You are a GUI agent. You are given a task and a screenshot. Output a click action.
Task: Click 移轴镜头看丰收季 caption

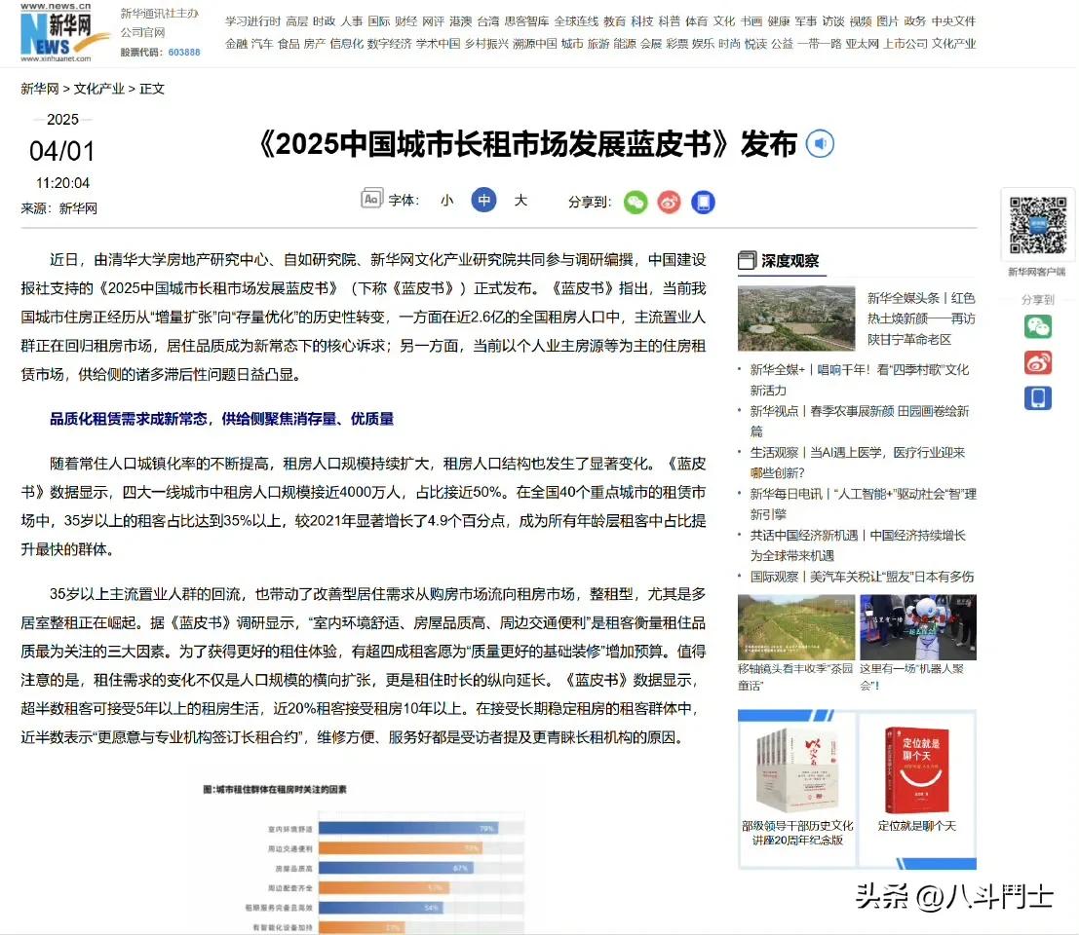pos(794,677)
